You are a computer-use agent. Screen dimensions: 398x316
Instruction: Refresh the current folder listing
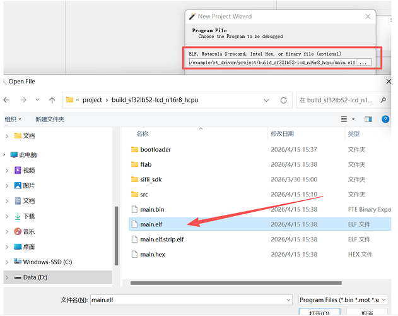[284, 100]
